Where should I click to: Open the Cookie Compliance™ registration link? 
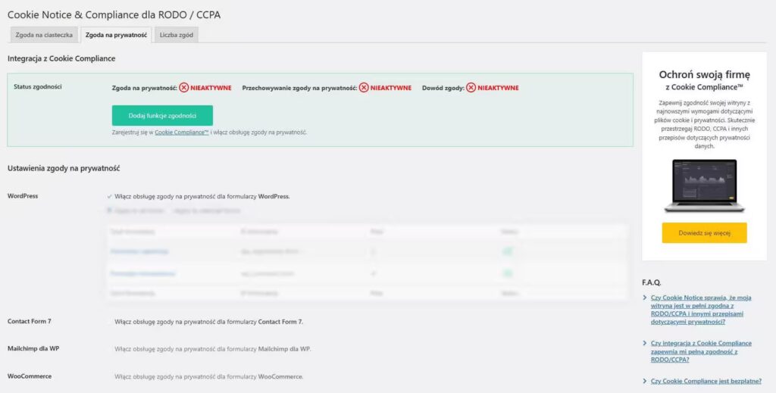point(182,133)
